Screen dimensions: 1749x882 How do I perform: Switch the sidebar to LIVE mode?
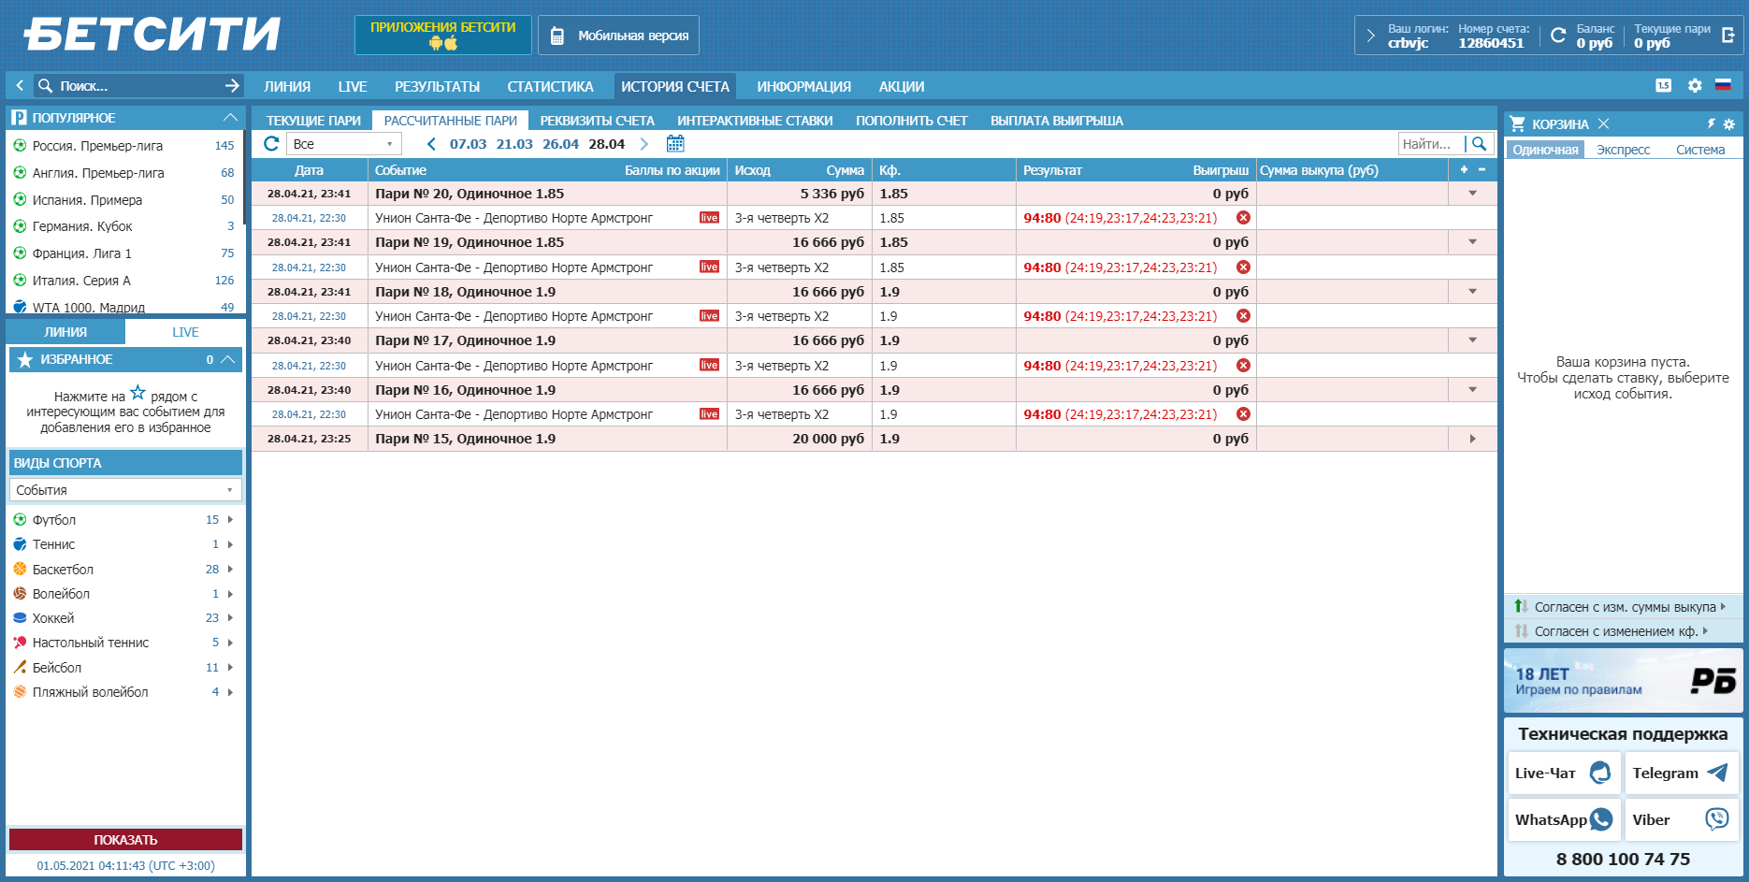(185, 332)
